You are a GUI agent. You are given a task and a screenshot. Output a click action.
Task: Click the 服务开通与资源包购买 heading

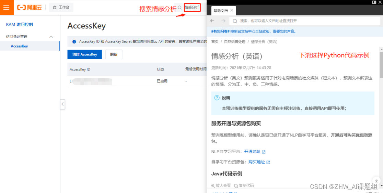[236, 124]
